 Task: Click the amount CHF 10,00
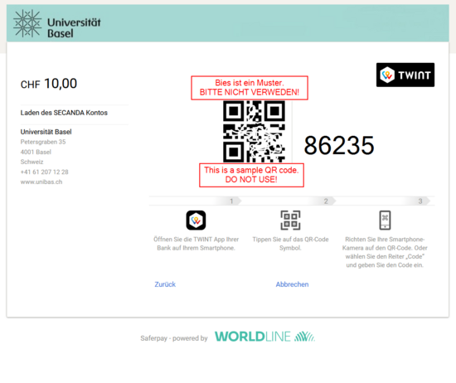click(49, 84)
